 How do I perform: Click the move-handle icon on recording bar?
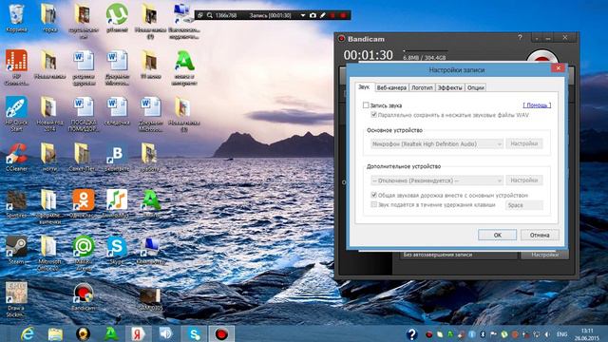tap(200, 15)
